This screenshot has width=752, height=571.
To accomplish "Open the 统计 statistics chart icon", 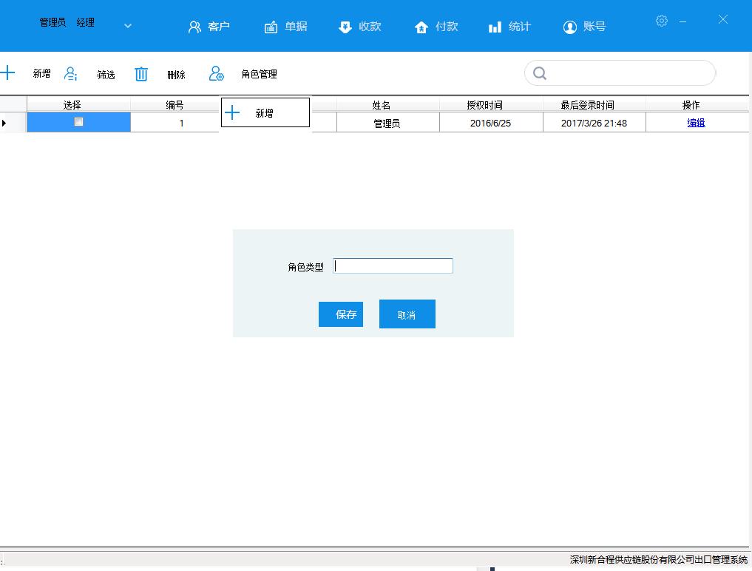I will [x=495, y=27].
